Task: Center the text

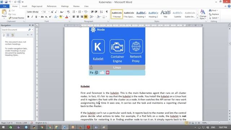Action: point(78,17)
